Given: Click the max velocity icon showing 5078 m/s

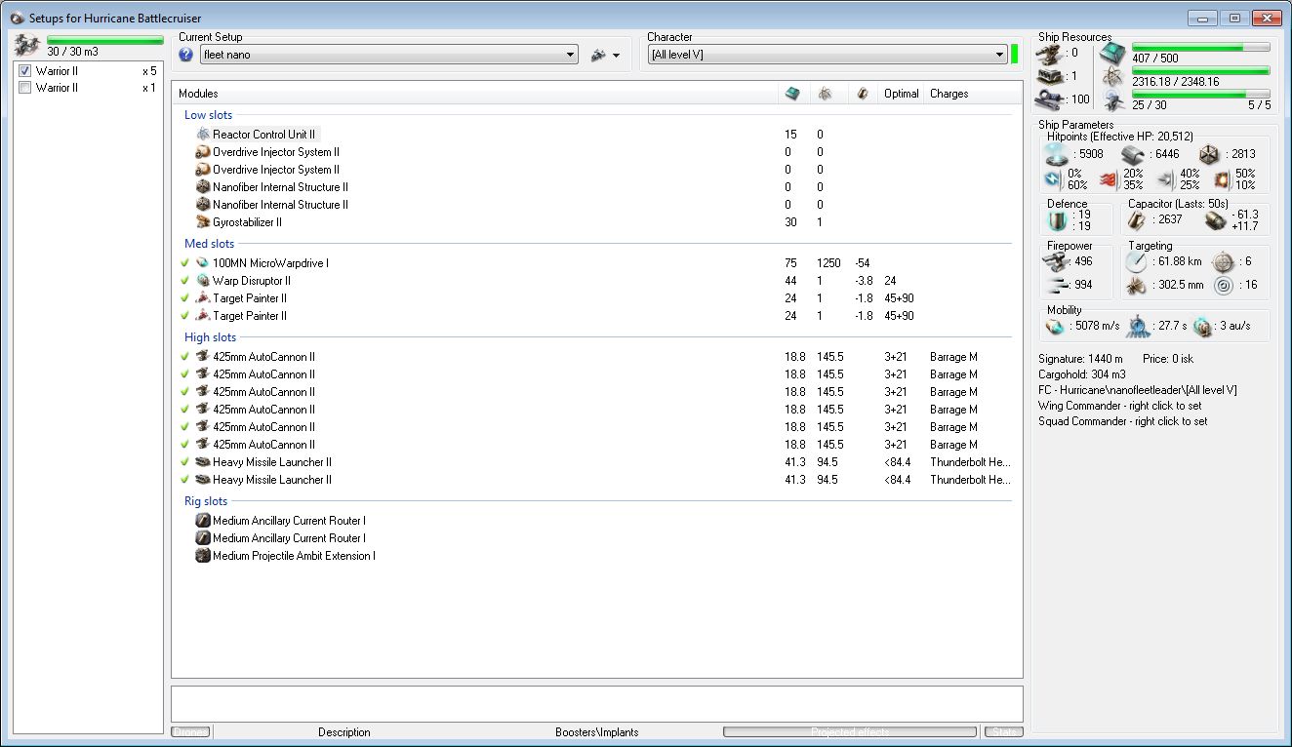Looking at the screenshot, I should tap(1055, 327).
